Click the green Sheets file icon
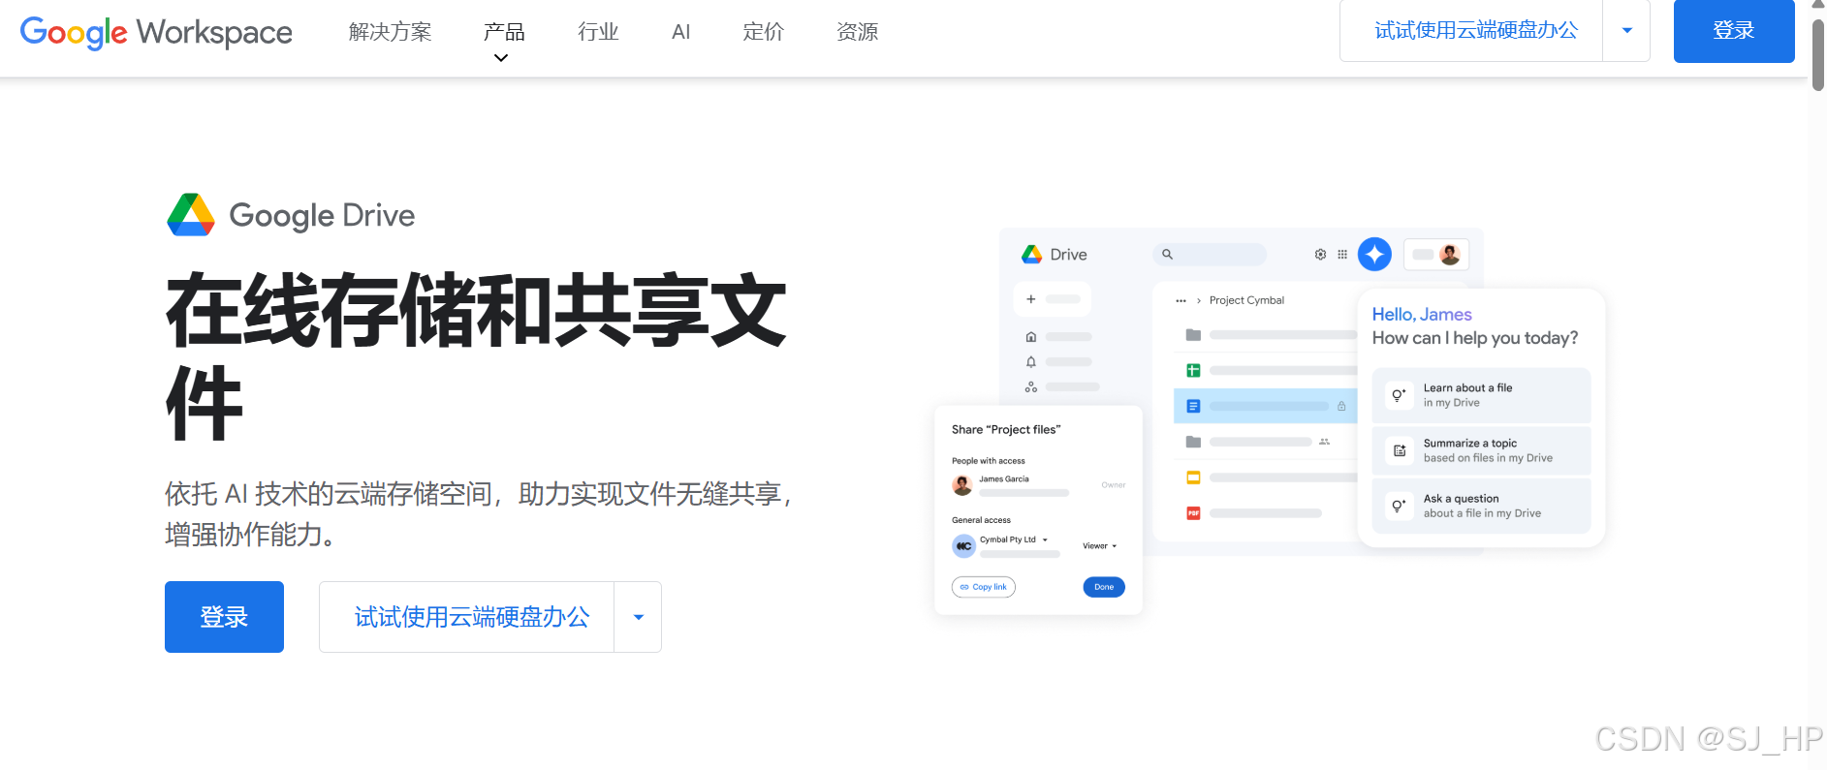1827x770 pixels. (x=1193, y=370)
